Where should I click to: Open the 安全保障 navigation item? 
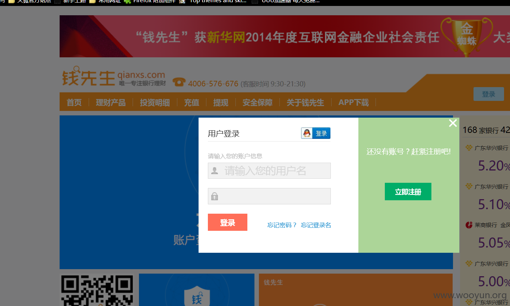click(257, 102)
